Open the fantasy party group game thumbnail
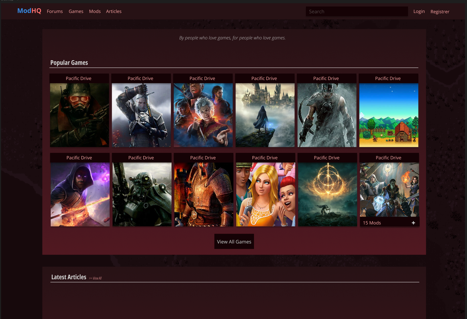This screenshot has width=467, height=319. [203, 115]
